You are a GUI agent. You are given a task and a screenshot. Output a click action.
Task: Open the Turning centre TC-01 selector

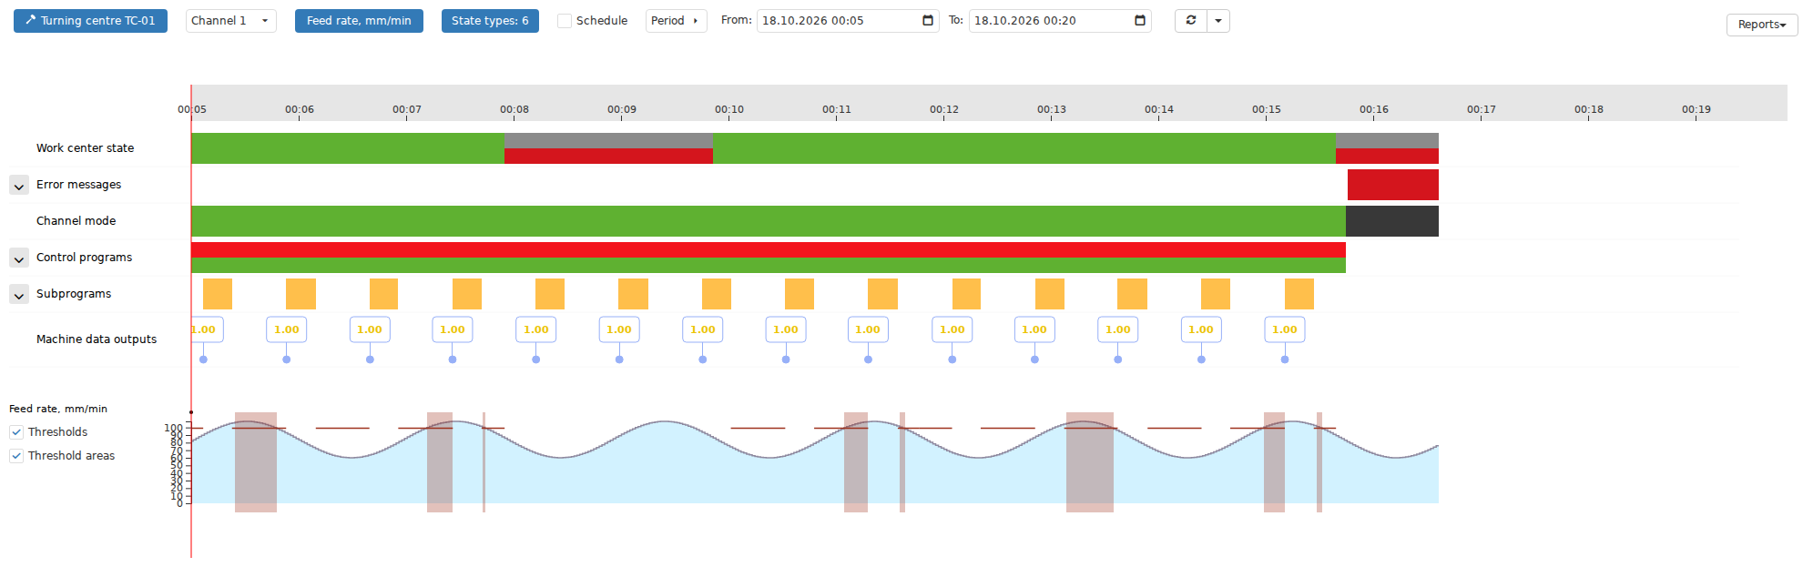point(90,21)
